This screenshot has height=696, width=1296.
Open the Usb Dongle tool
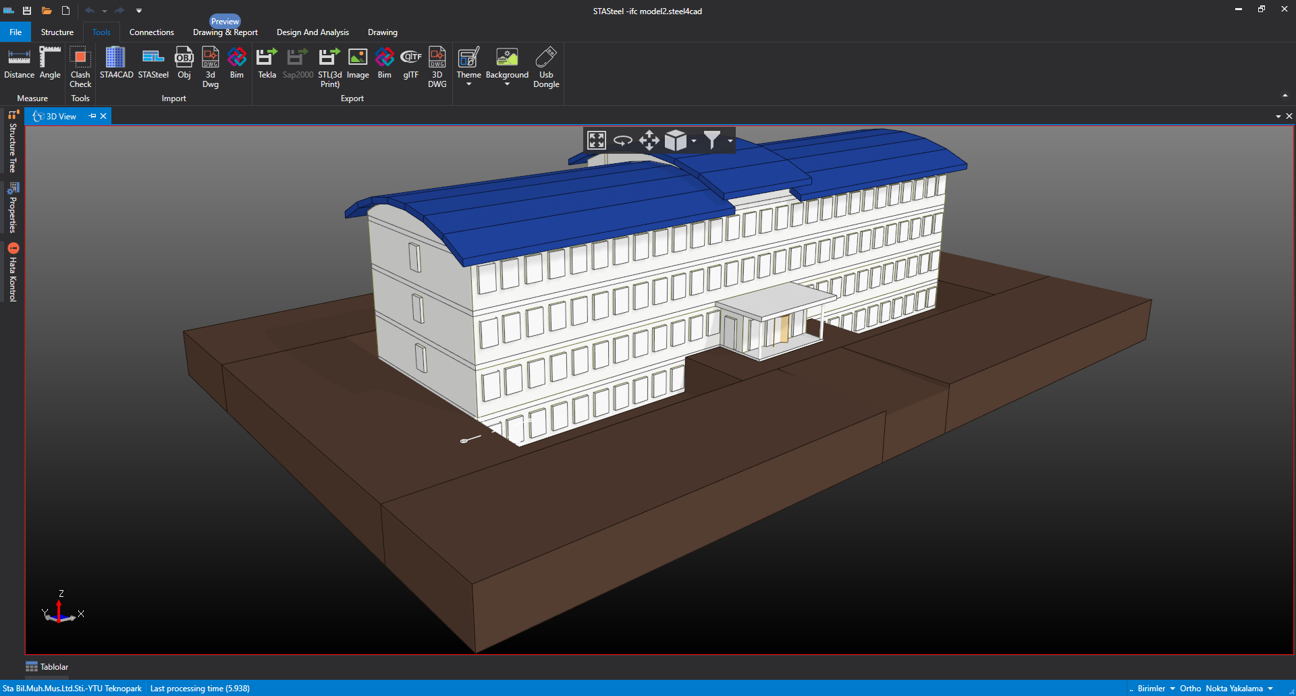click(546, 66)
